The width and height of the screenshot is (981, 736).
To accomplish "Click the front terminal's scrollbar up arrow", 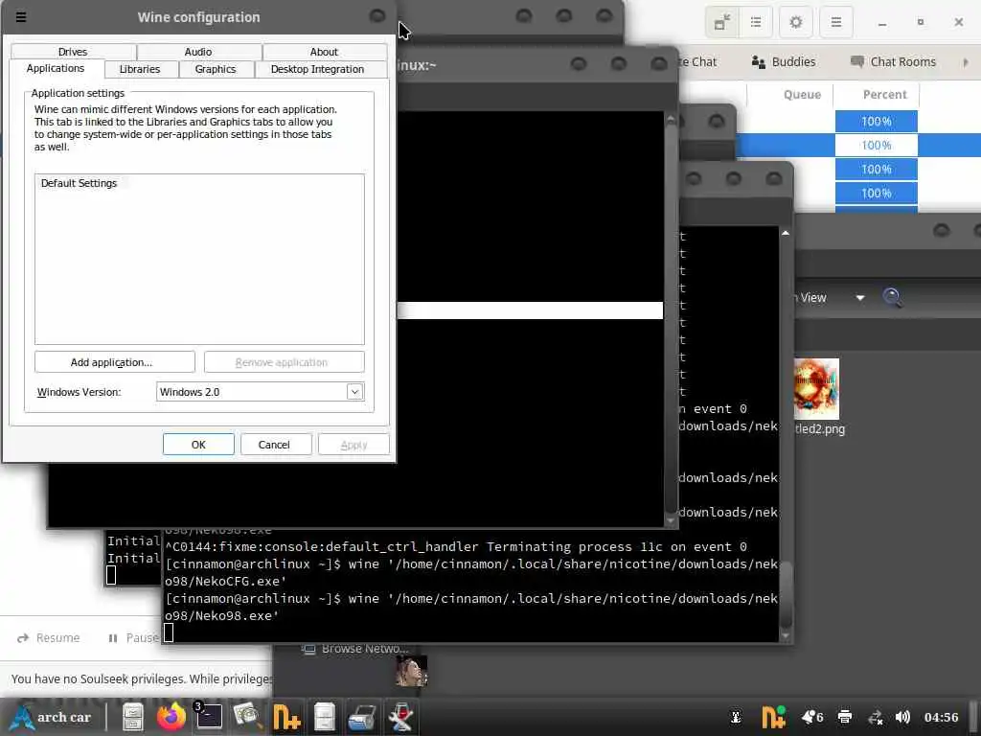I will [786, 233].
